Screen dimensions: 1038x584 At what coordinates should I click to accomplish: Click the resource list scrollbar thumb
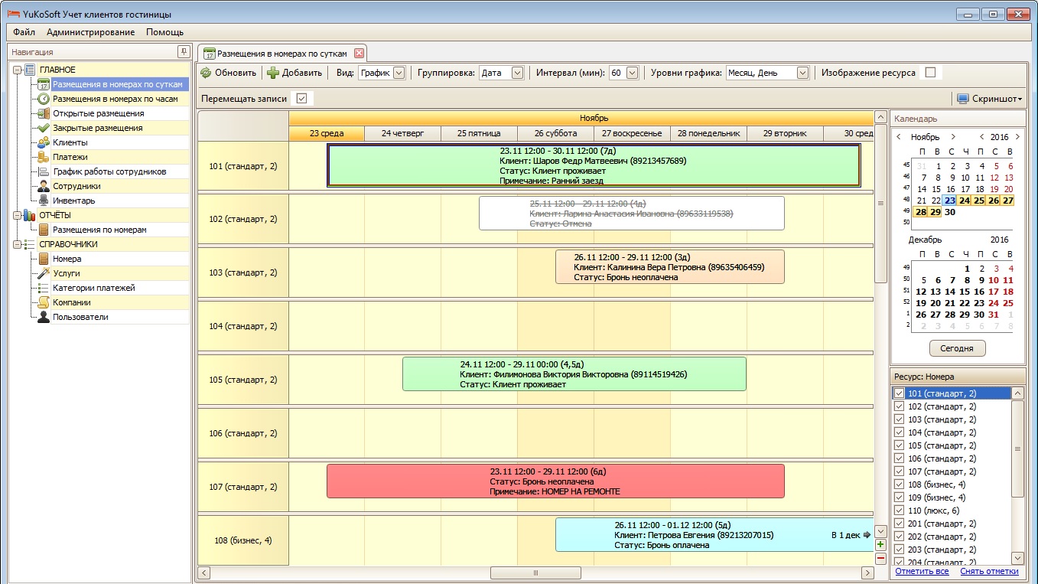[x=1017, y=449]
